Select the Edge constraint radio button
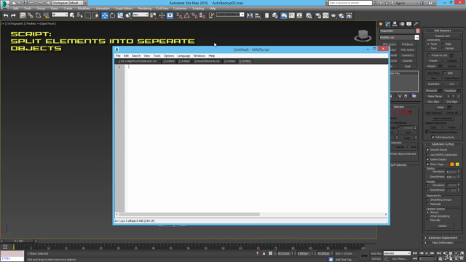The width and height of the screenshot is (466, 262). coord(443,44)
